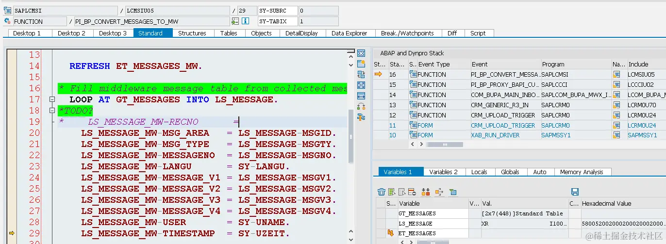Click the swap tool side icon

361,107
